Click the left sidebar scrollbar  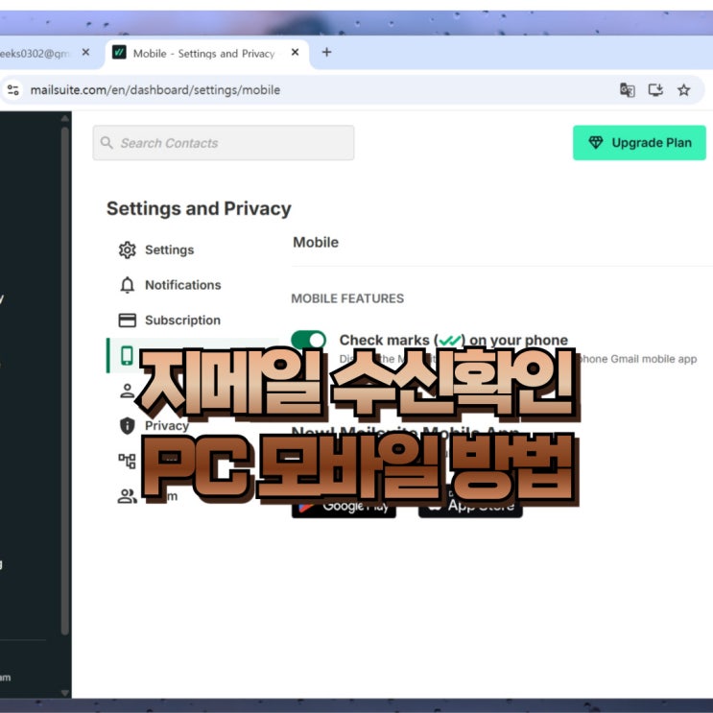click(65, 381)
